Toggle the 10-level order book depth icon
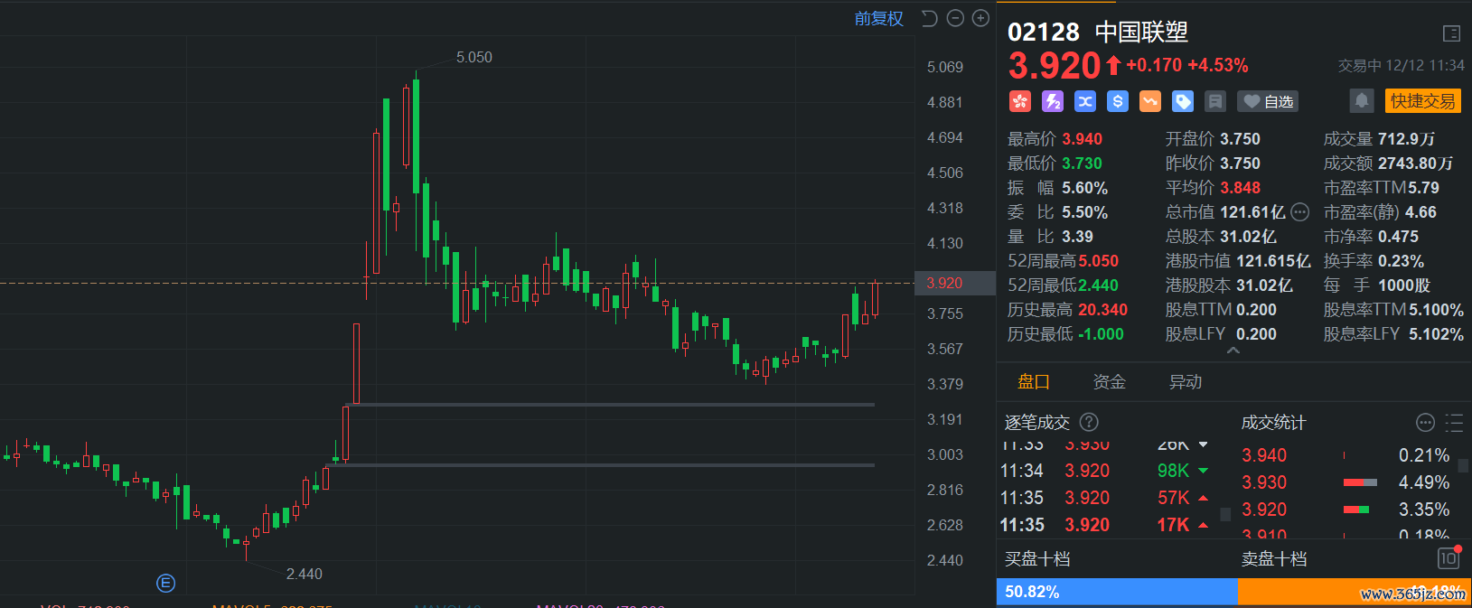This screenshot has height=608, width=1472. [x=1449, y=558]
